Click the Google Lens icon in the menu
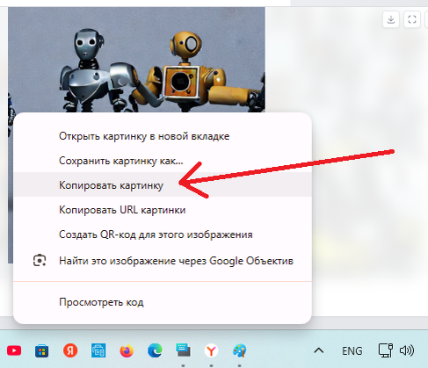This screenshot has width=428, height=368. pos(40,260)
